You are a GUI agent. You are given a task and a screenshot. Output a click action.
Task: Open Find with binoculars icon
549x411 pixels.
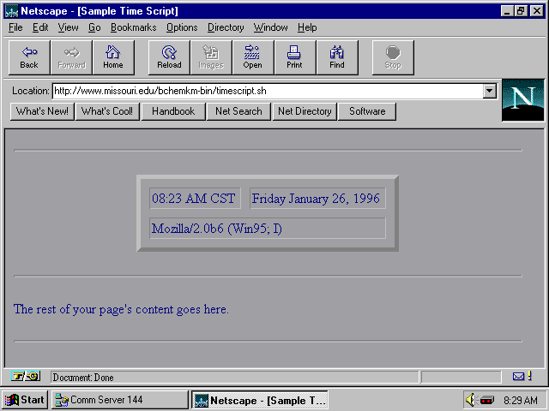(x=337, y=52)
